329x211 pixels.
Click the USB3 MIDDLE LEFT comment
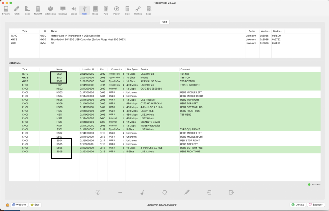coord(191,133)
